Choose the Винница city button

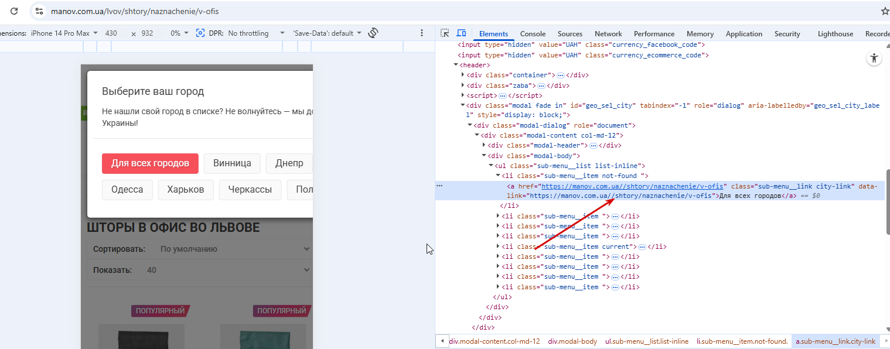(x=232, y=163)
